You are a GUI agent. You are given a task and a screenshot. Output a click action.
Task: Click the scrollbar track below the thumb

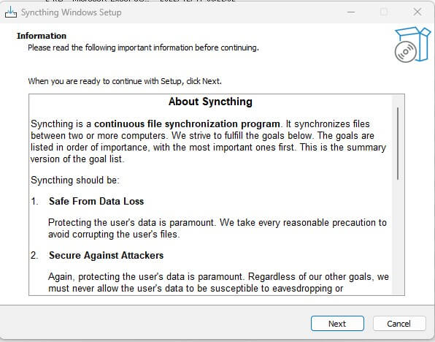point(398,237)
